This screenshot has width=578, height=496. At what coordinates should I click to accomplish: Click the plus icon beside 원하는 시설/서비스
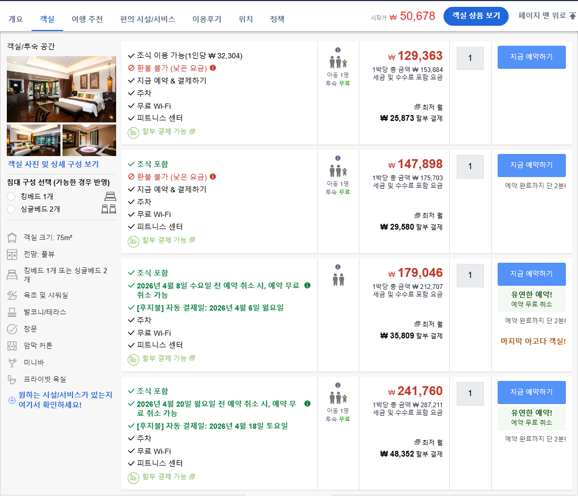point(12,400)
